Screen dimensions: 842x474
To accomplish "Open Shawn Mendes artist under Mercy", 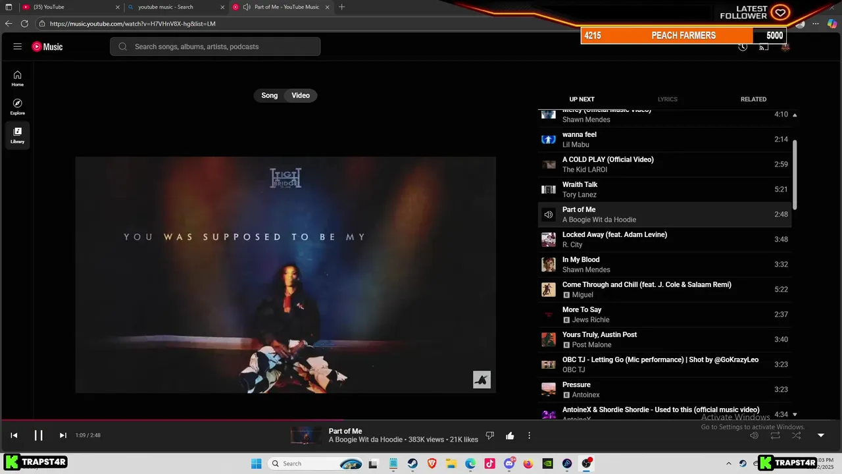I will point(586,120).
